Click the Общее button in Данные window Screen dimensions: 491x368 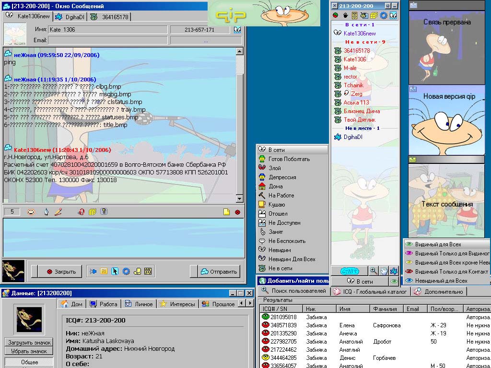29,362
